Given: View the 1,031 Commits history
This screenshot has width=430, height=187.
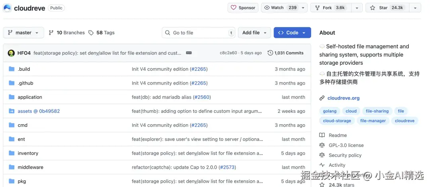Looking at the screenshot, I should [285, 53].
